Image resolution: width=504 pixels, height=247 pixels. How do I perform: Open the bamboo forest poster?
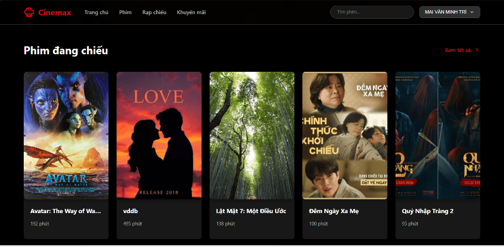[x=252, y=136]
